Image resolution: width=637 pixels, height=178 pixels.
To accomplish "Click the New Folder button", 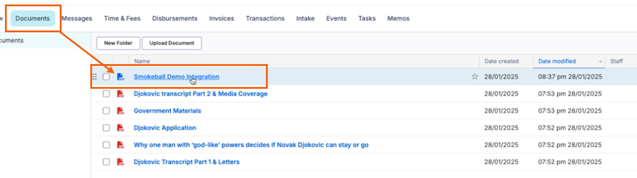I will click(x=118, y=43).
